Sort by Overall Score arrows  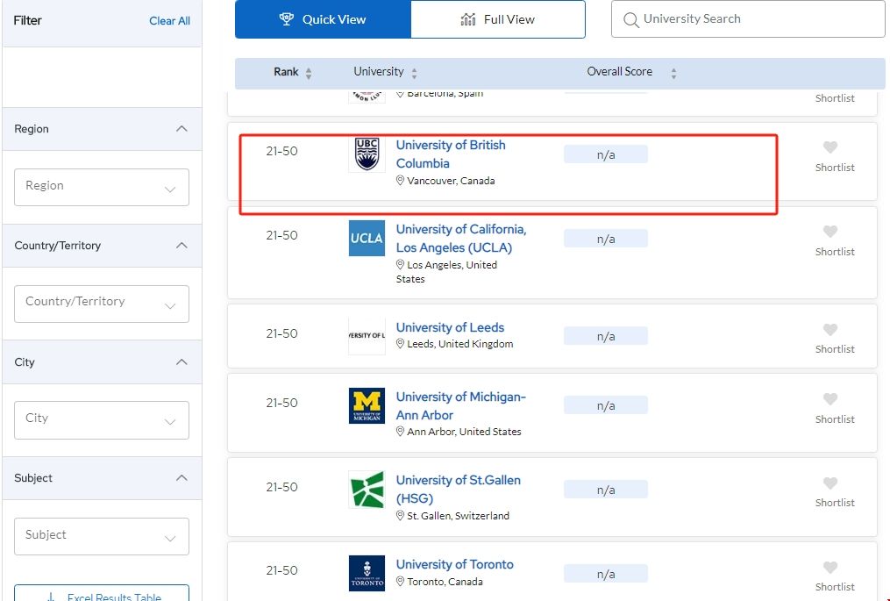[673, 73]
